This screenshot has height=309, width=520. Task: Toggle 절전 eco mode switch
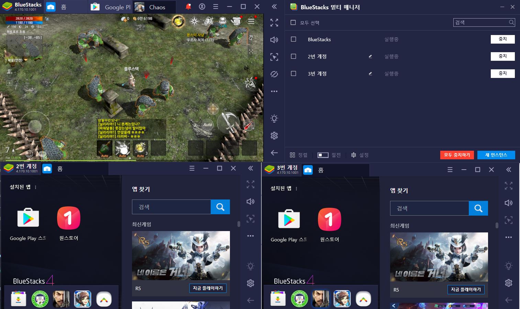click(x=323, y=155)
